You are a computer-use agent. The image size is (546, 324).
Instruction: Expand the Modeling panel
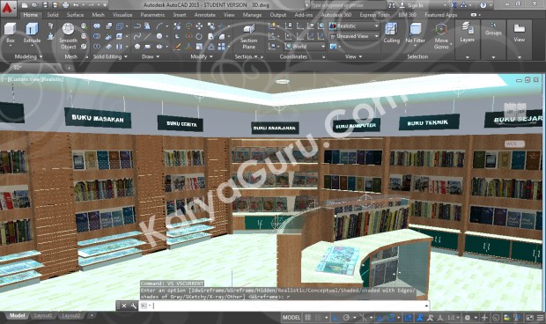28,56
